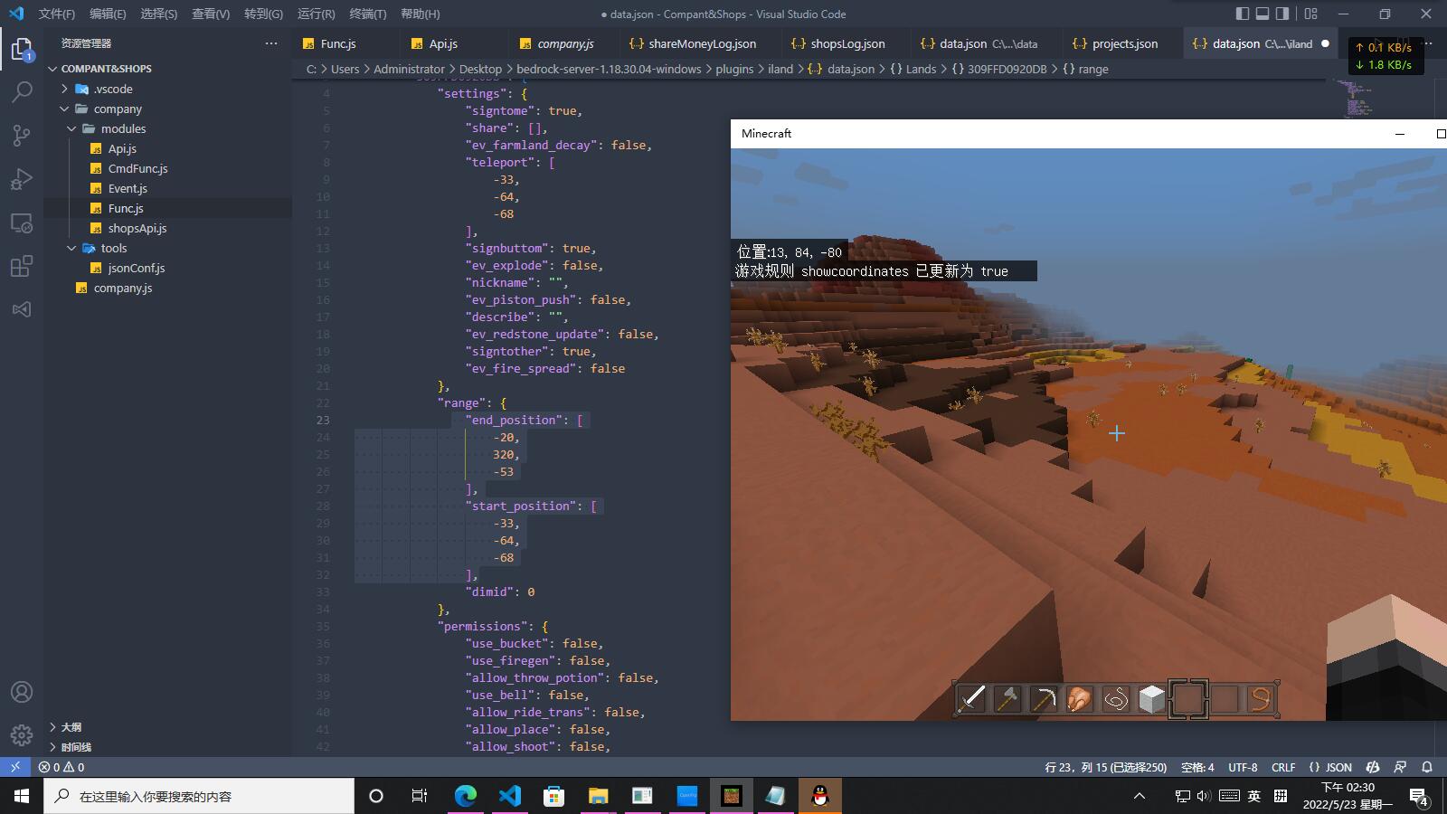Select the sword in Minecraft hotbar

[971, 699]
